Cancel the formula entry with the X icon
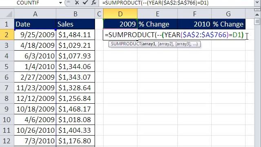Viewport: 261px width, 147px height. point(77,3)
